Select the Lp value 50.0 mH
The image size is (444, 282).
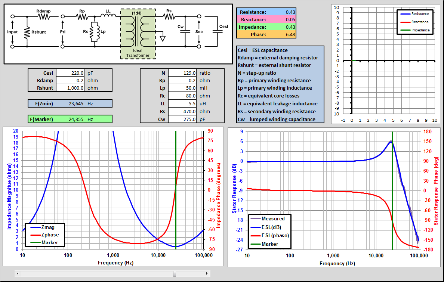[182, 88]
